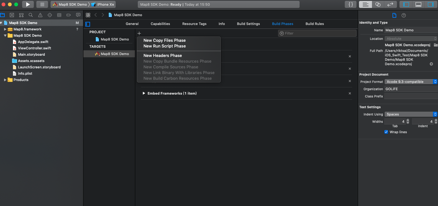Expand the Map8.framework item
This screenshot has width=438, height=206.
(x=5, y=29)
